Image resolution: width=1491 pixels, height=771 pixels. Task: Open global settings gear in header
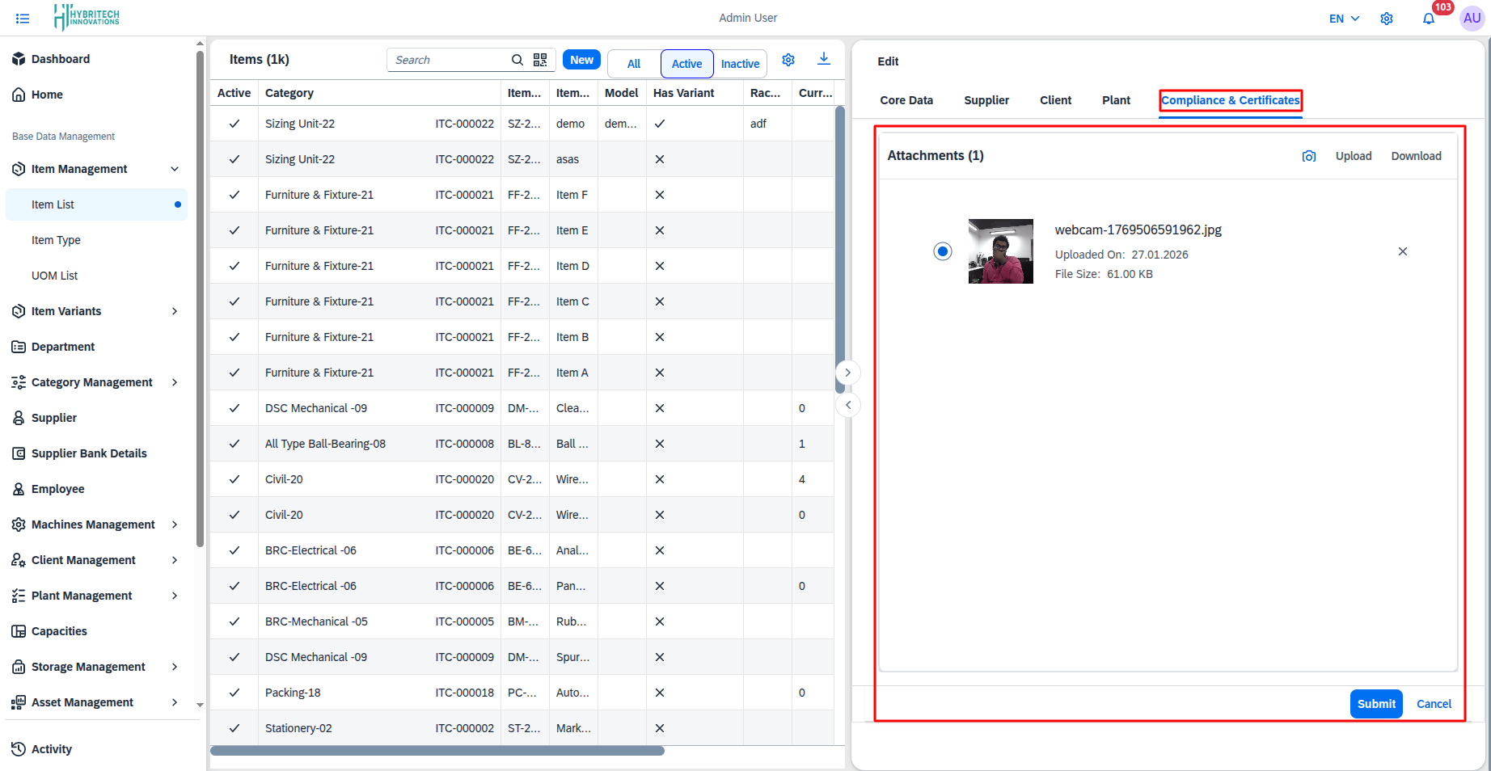click(x=1386, y=19)
